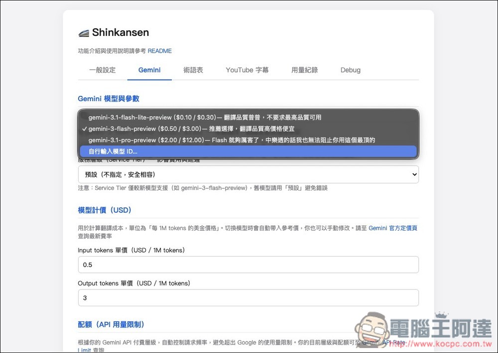The width and height of the screenshot is (498, 353).
Task: Open the README link
Action: pos(159,51)
